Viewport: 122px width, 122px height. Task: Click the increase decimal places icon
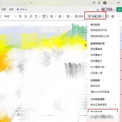(x=26, y=16)
